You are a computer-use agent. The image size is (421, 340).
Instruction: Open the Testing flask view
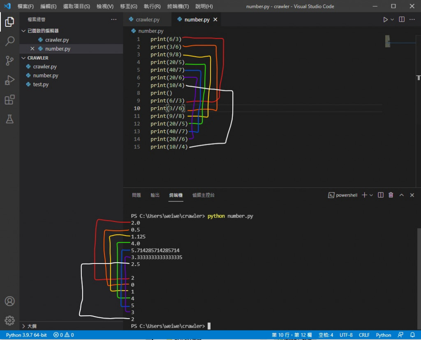[x=10, y=119]
